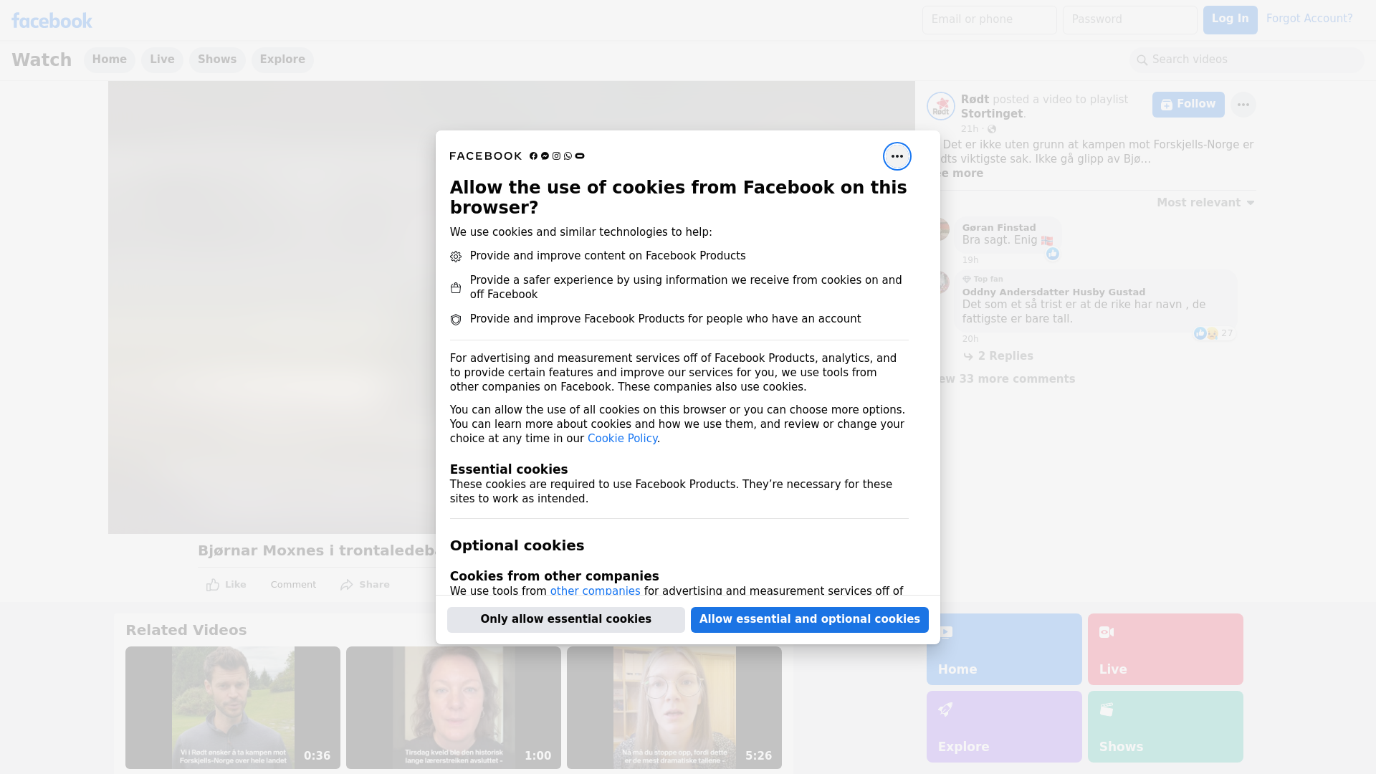Click the search magnifier icon in Search videos
The width and height of the screenshot is (1376, 774).
(1142, 60)
